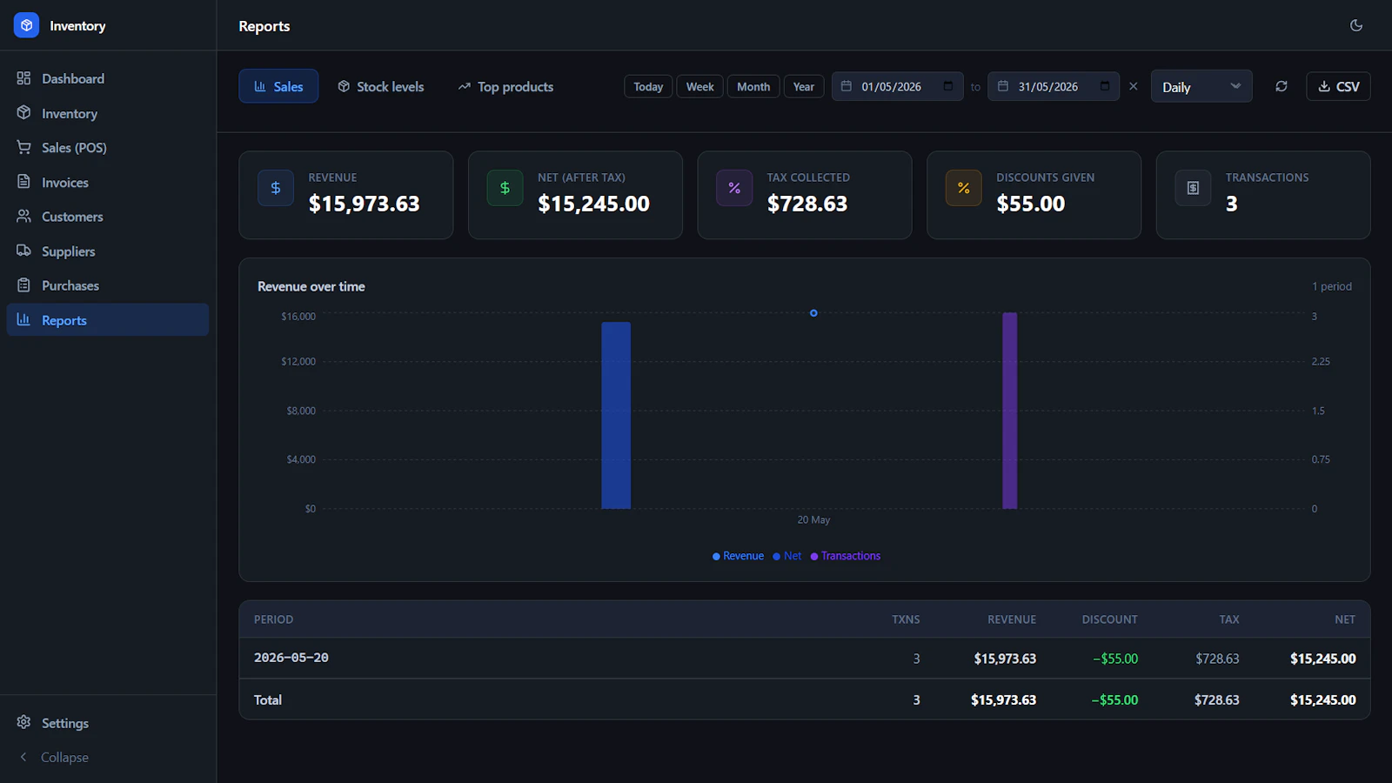The width and height of the screenshot is (1392, 783).
Task: Refresh the report data
Action: [x=1282, y=86]
